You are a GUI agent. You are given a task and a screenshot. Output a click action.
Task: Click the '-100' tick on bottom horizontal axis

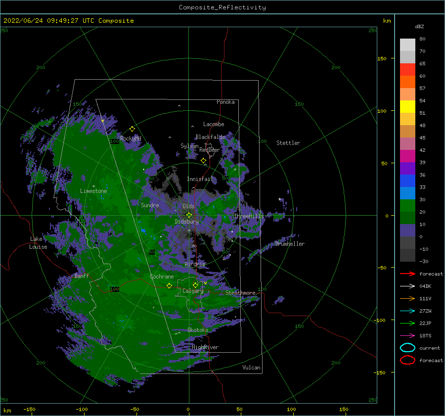82,409
